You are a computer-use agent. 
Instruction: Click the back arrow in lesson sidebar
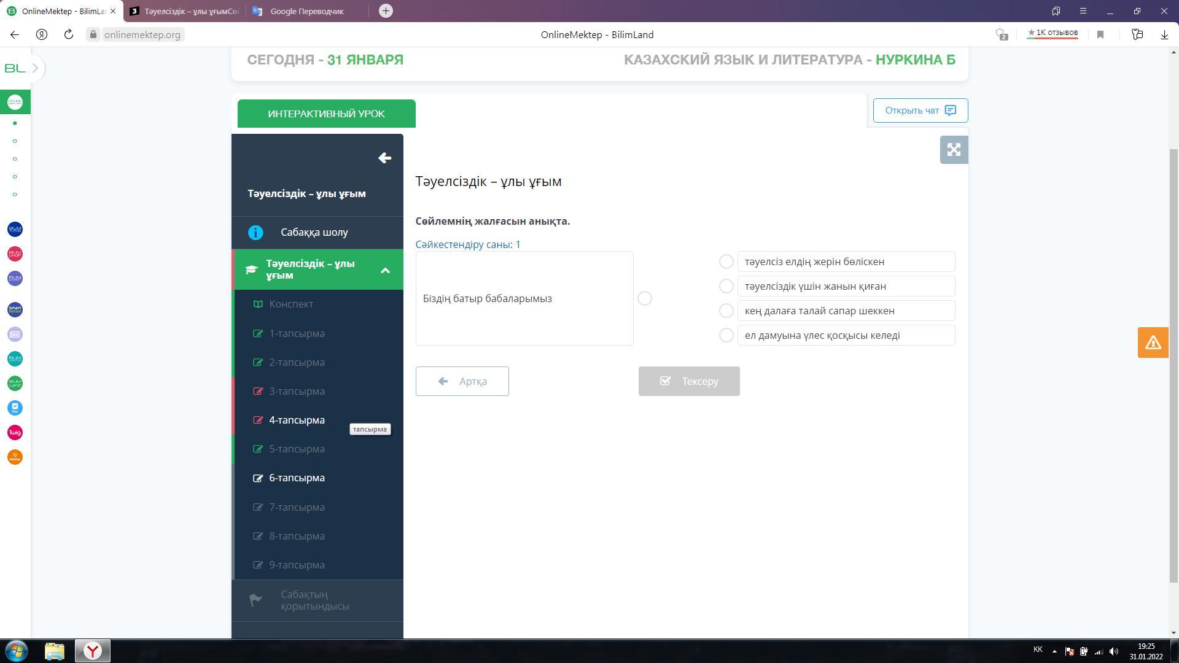point(384,158)
